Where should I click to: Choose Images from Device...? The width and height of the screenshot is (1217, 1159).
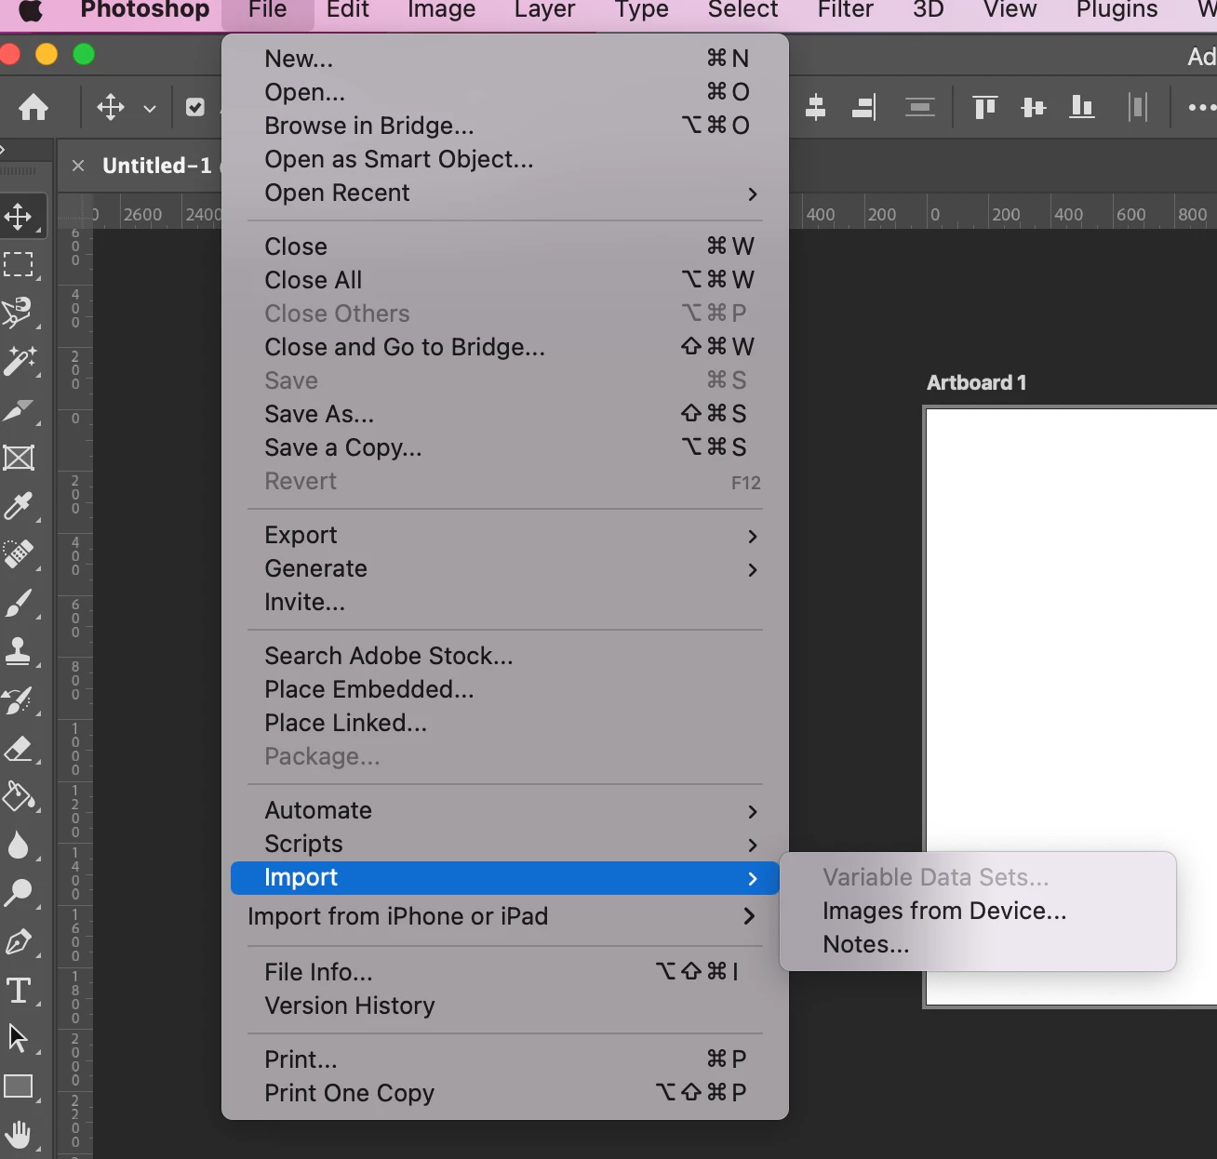(x=978, y=912)
